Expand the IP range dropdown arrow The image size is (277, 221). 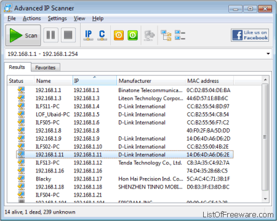pyautogui.click(x=268, y=54)
